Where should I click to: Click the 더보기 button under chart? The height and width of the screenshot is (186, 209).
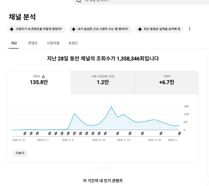[20, 153]
